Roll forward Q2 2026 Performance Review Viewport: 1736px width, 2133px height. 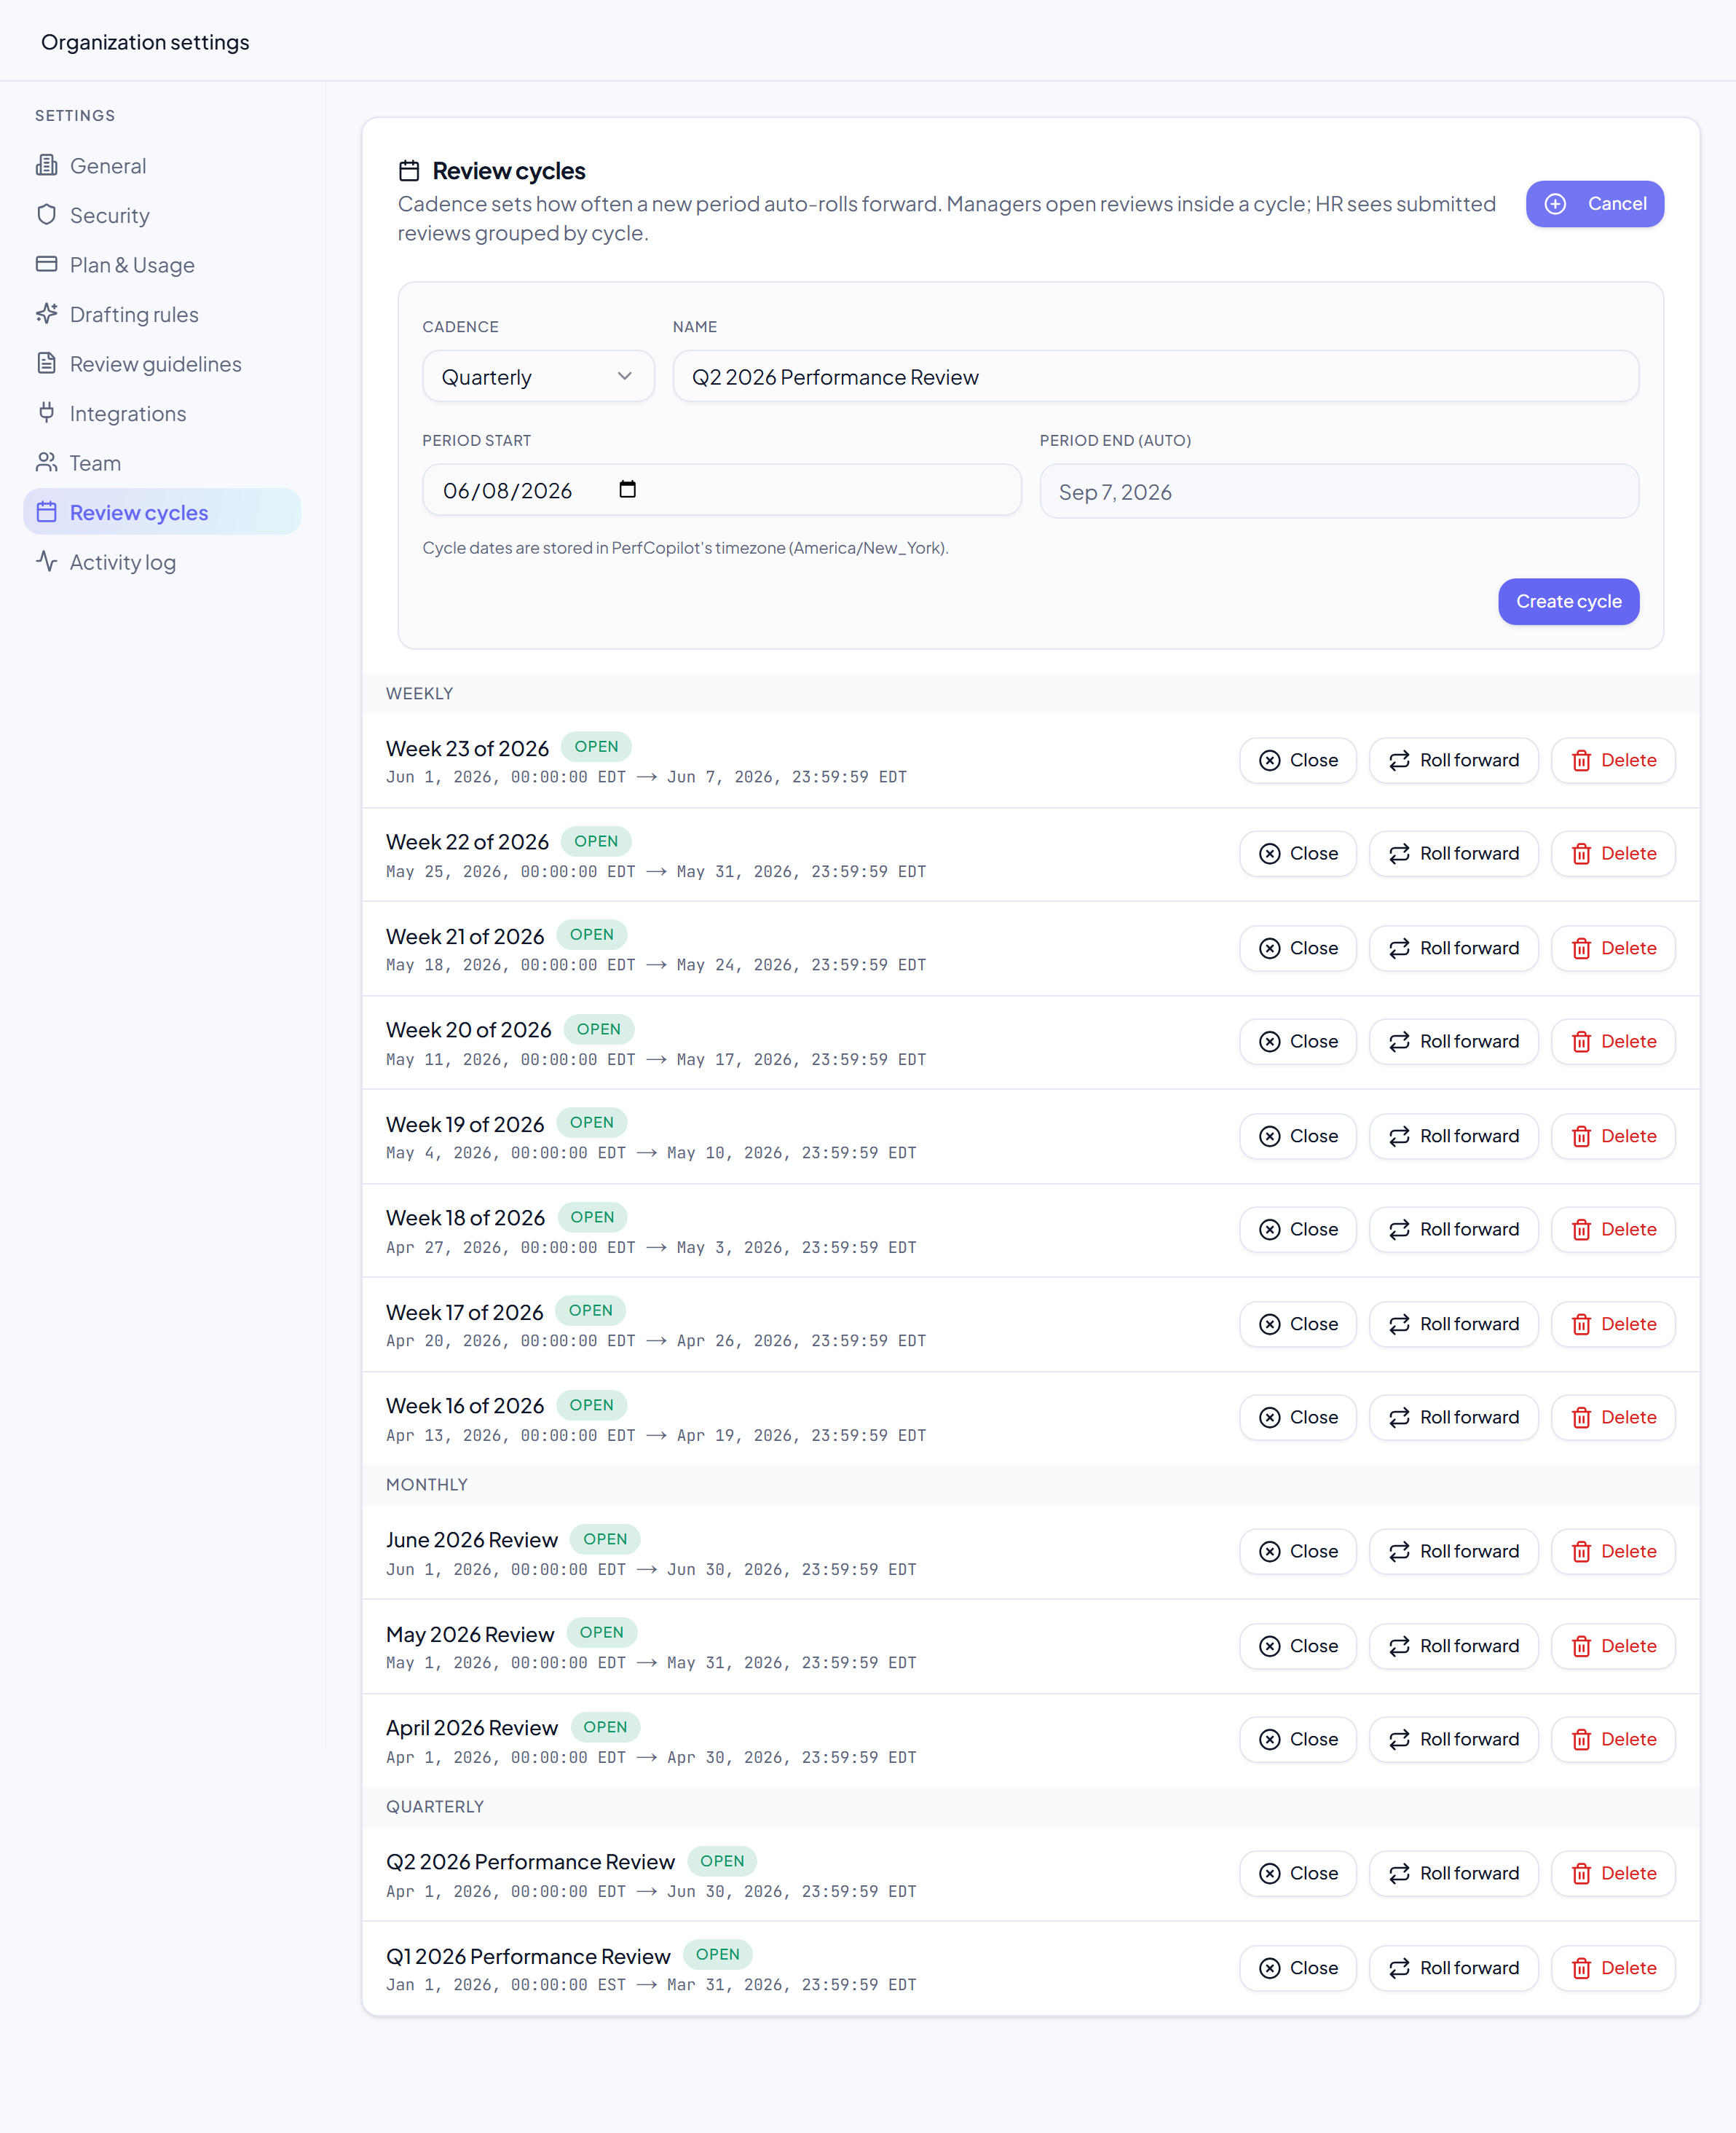click(1453, 1874)
